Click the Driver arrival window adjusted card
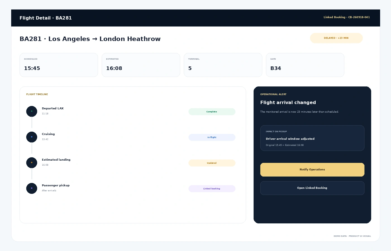This screenshot has height=251, width=391. coord(312,138)
